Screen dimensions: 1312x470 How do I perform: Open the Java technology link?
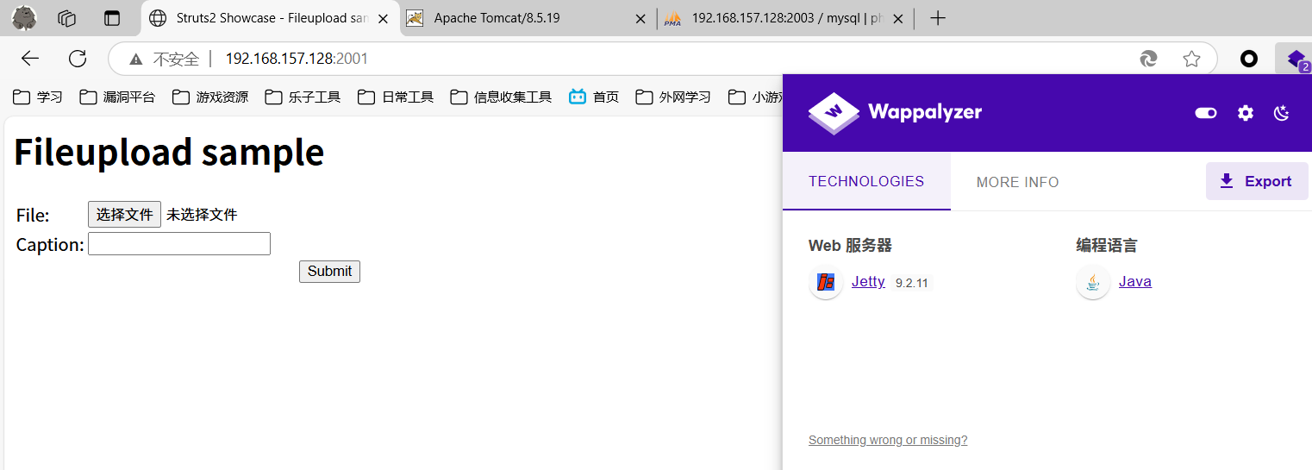point(1134,281)
